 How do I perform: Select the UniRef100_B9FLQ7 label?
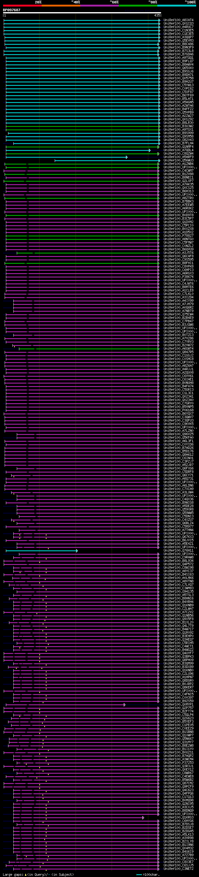(178, 61)
